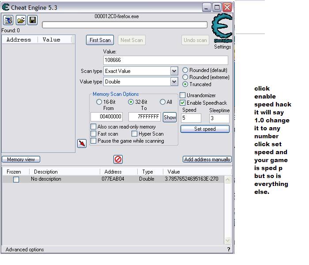Click the floppy disk save icon
The image size is (309, 265).
32,20
